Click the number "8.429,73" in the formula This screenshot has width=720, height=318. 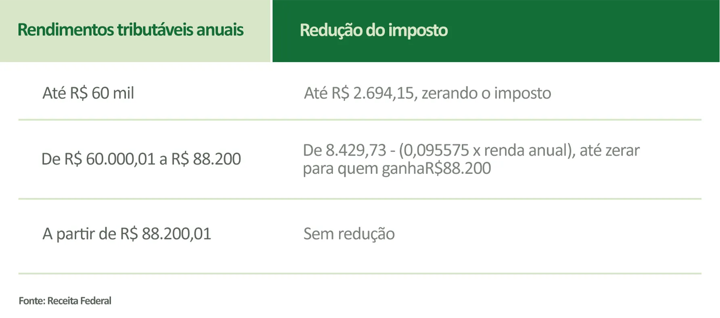pos(356,150)
